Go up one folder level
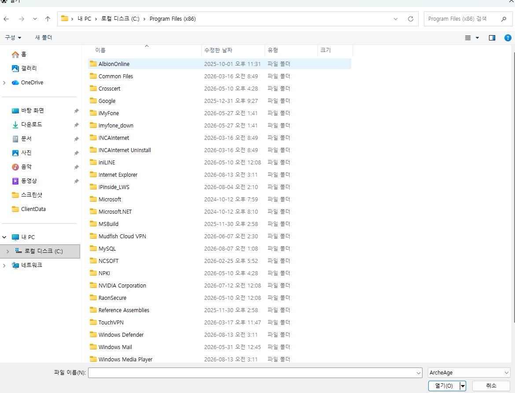515x393 pixels. (48, 19)
